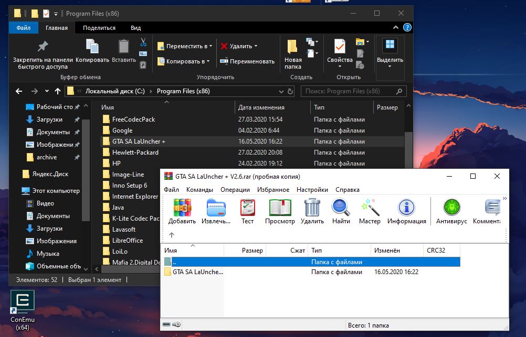Switch to the Поделиться ribbon tab
This screenshot has height=337, width=526.
pos(99,28)
